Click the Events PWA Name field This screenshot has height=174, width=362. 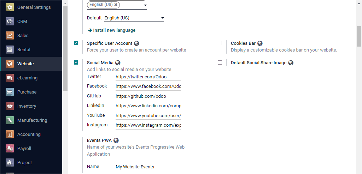coord(148,167)
